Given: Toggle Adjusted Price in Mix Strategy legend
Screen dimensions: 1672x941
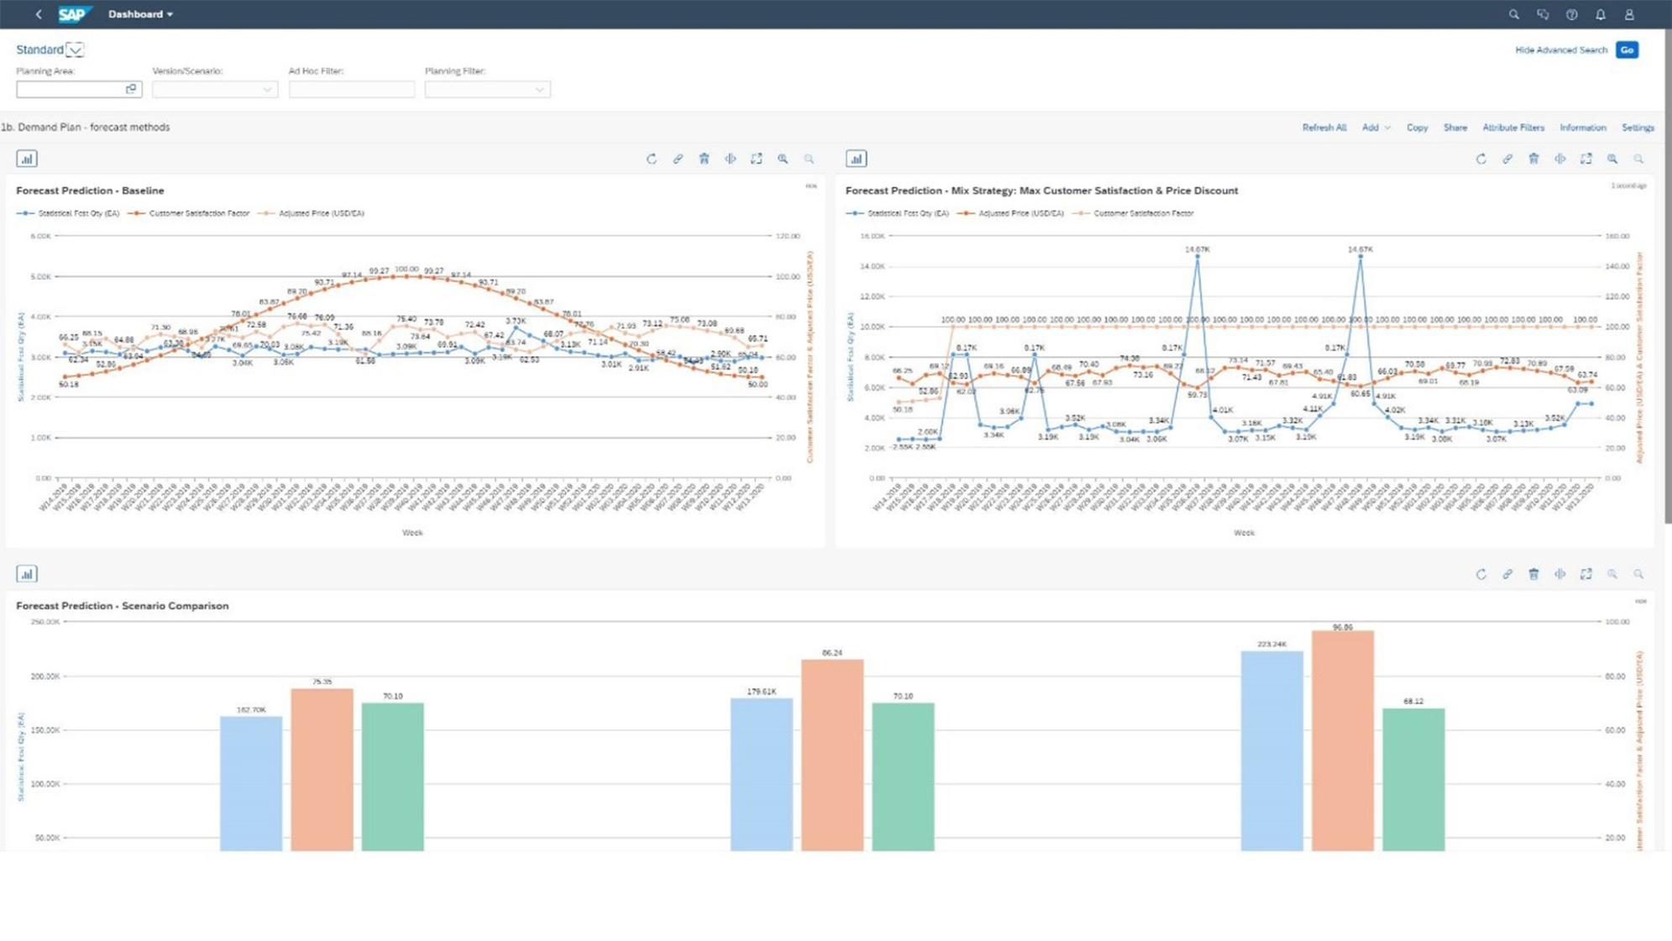Looking at the screenshot, I should pos(1011,213).
